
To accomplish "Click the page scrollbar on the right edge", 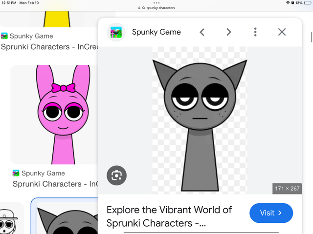I will pyautogui.click(x=312, y=37).
